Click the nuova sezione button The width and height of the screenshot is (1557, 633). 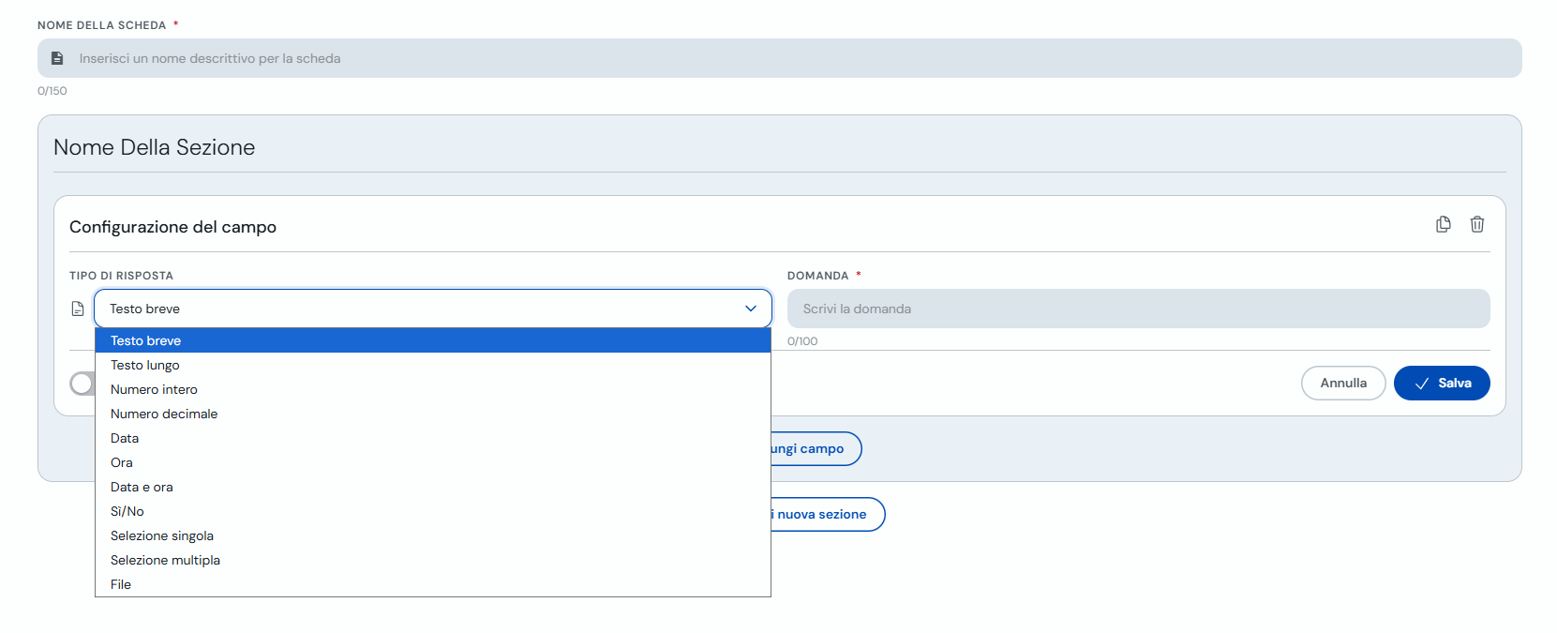[827, 514]
